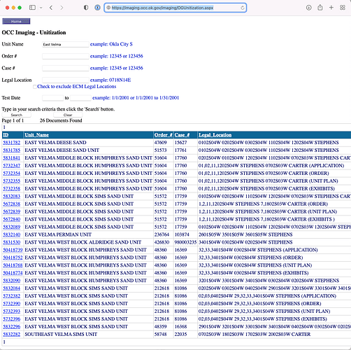Click the privacy shield icon in toolbar
Image resolution: width=351 pixels, height=350 pixels.
86,8
